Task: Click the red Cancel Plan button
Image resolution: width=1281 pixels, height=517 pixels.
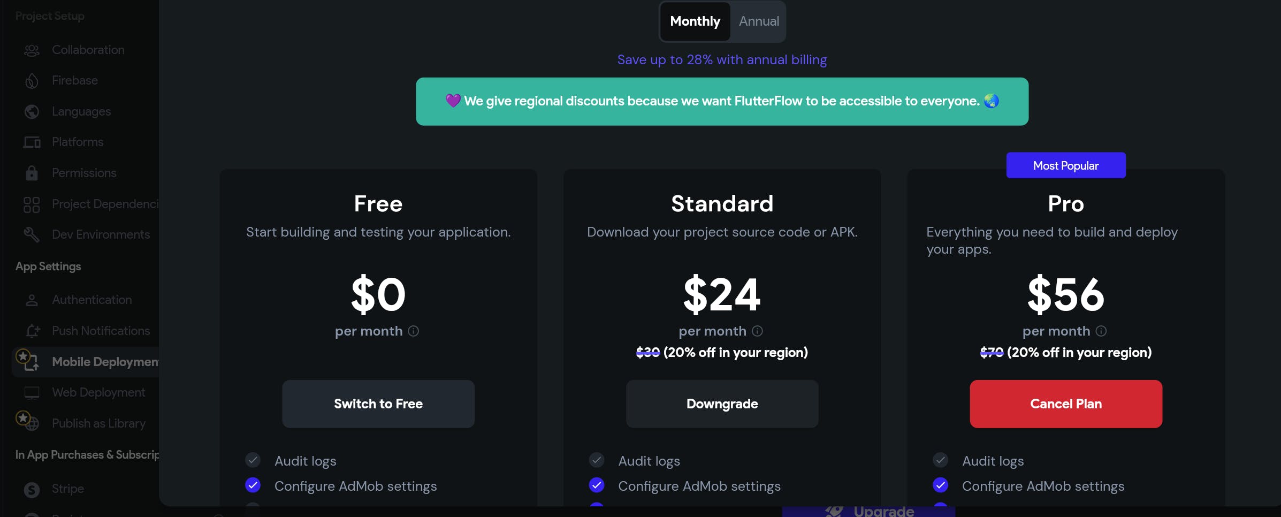Action: coord(1066,404)
